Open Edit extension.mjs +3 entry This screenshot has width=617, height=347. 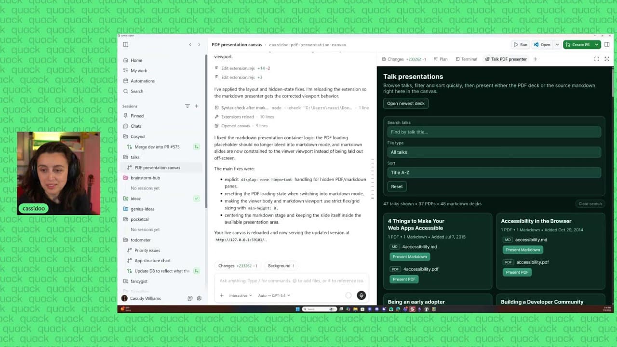point(239,77)
